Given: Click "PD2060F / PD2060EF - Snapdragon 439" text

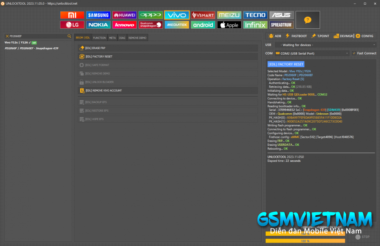Looking at the screenshot, I should (x=32, y=48).
